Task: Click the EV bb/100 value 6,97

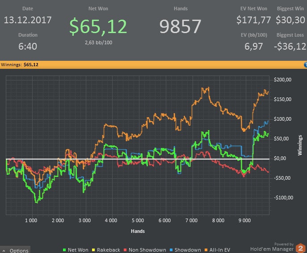Action: tap(253, 46)
